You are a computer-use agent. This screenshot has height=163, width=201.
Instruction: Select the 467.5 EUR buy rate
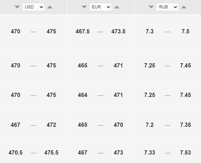tap(82, 32)
